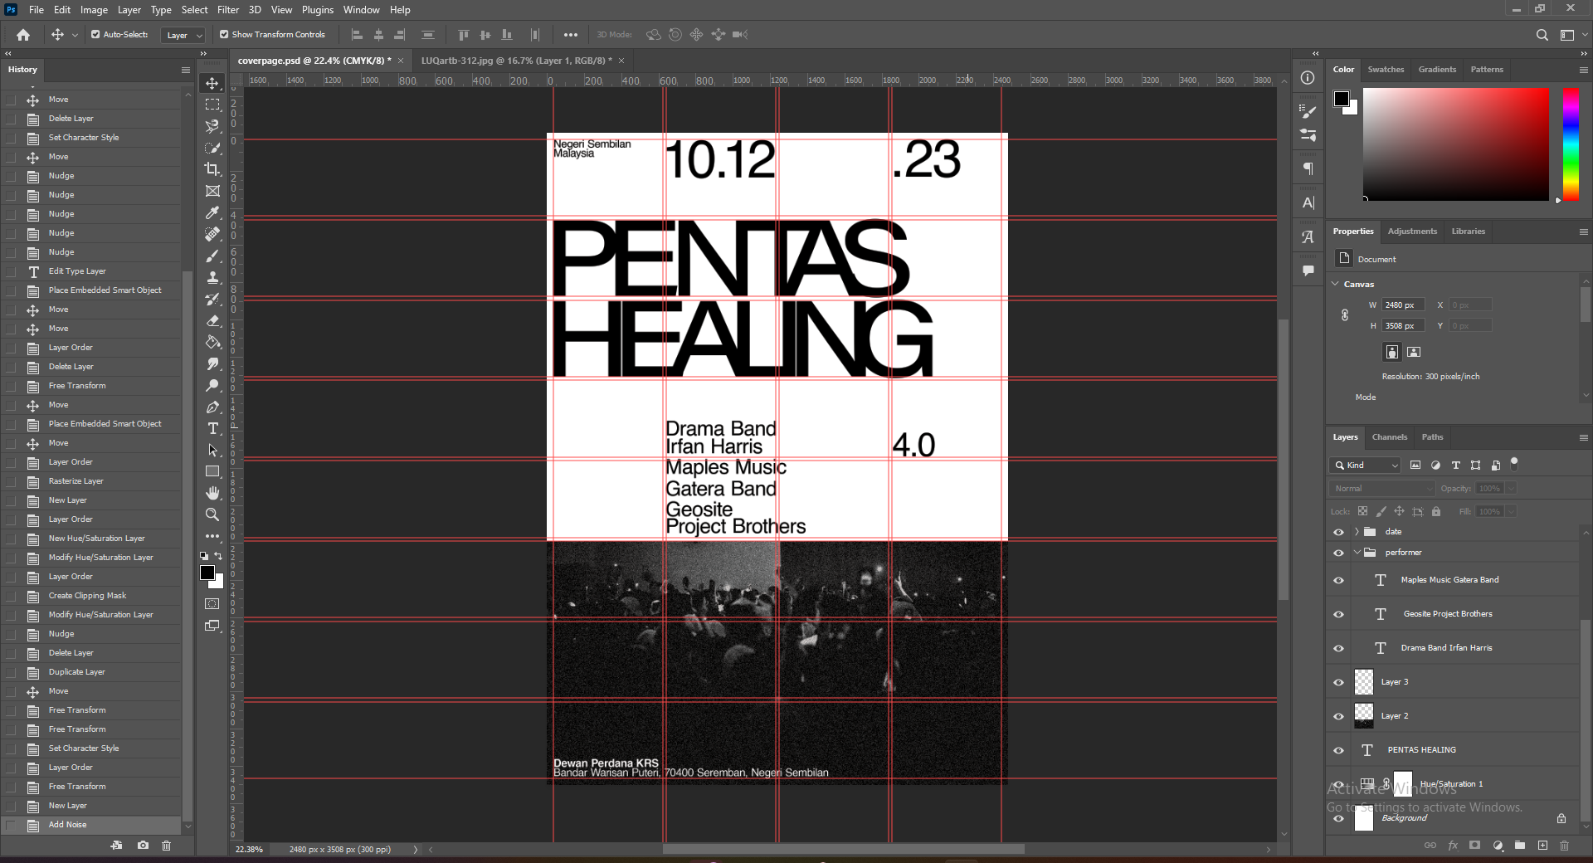Switch to the Swatches tab

click(x=1386, y=70)
